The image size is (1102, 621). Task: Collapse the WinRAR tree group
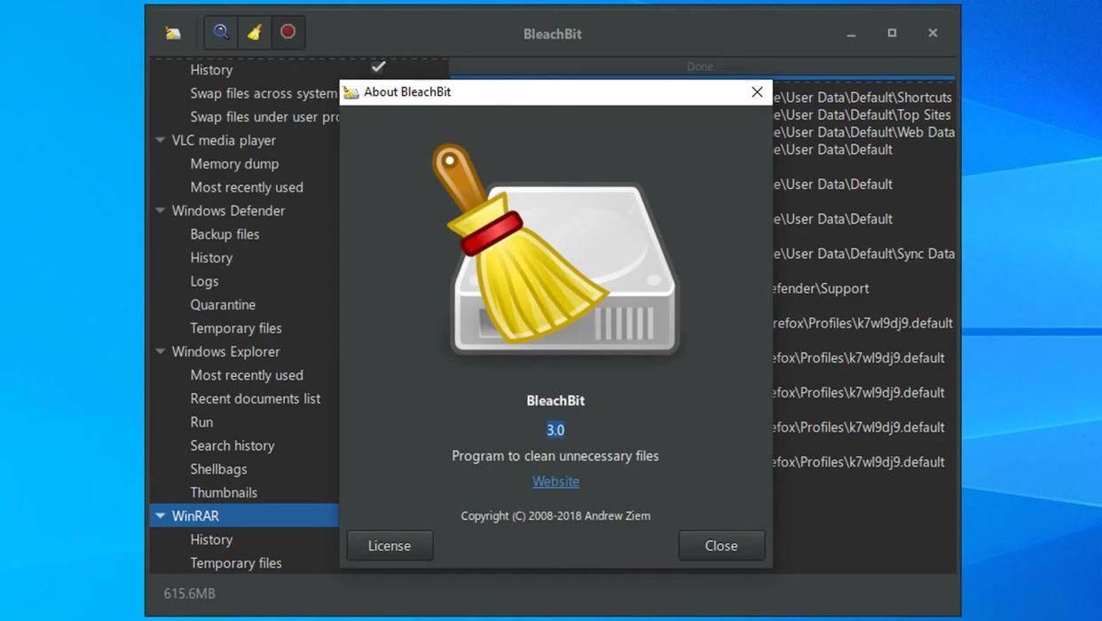click(161, 515)
